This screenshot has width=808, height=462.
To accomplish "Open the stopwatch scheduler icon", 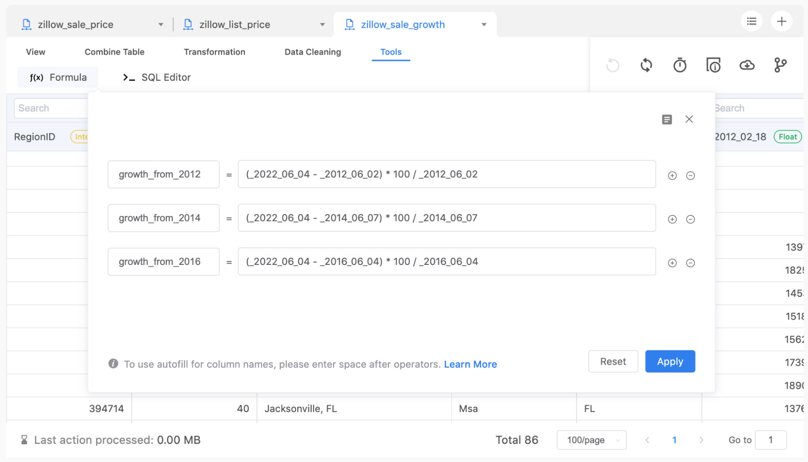I will [x=679, y=65].
